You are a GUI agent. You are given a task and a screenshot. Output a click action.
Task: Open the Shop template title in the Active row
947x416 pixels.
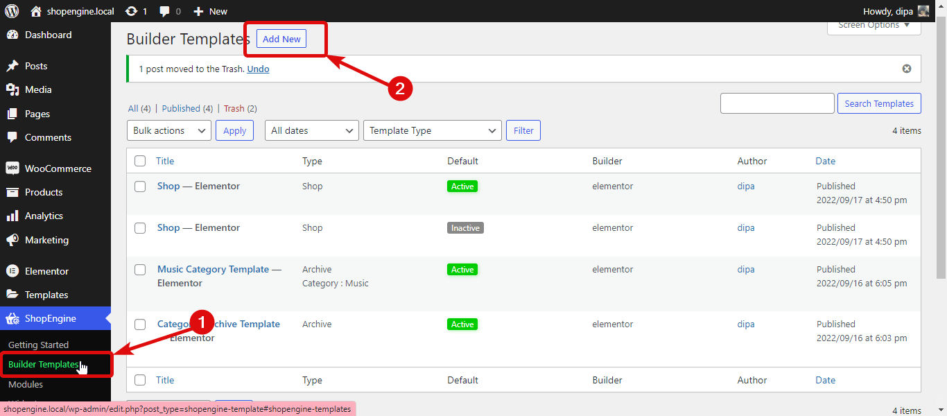pyautogui.click(x=168, y=186)
